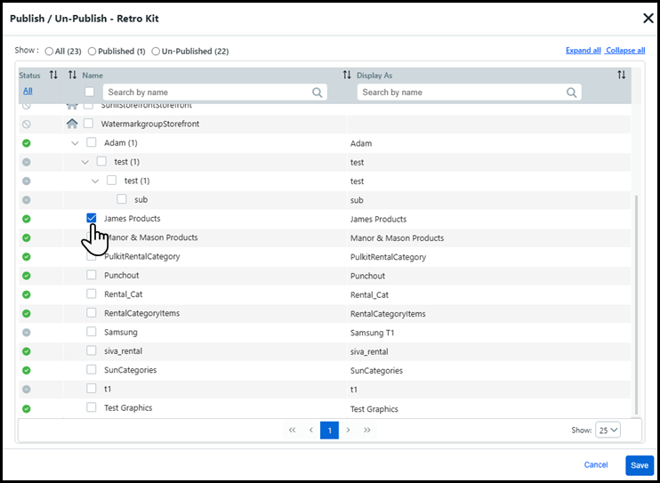Viewport: 660px width, 483px height.
Task: Click the home icon beside WatermarkgroupStorefront
Action: pyautogui.click(x=73, y=124)
